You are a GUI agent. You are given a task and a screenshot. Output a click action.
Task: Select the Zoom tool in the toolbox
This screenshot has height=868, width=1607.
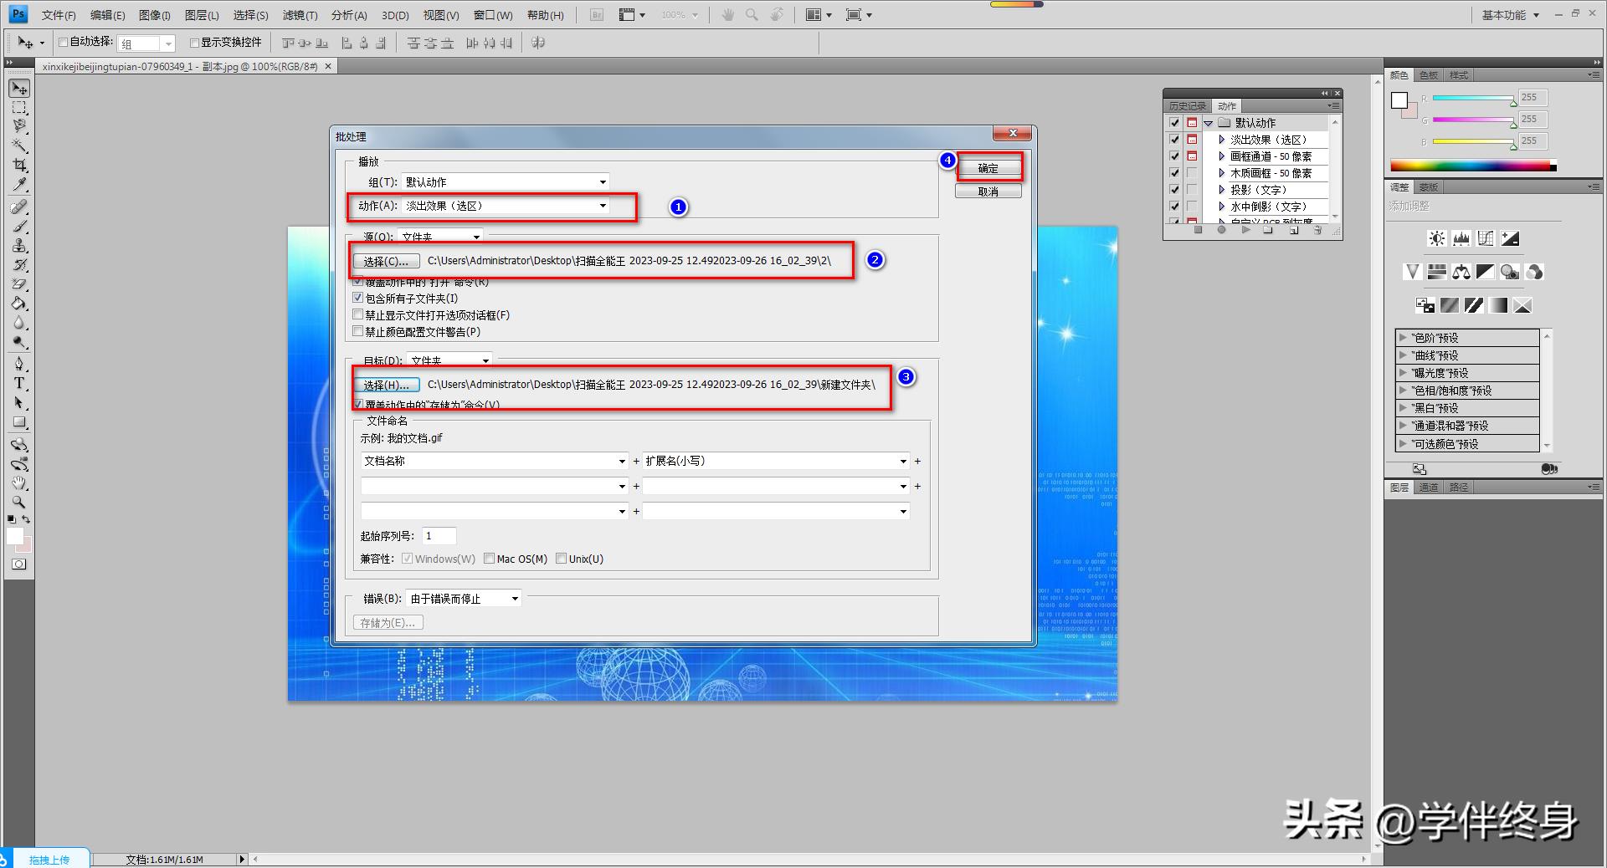click(19, 503)
